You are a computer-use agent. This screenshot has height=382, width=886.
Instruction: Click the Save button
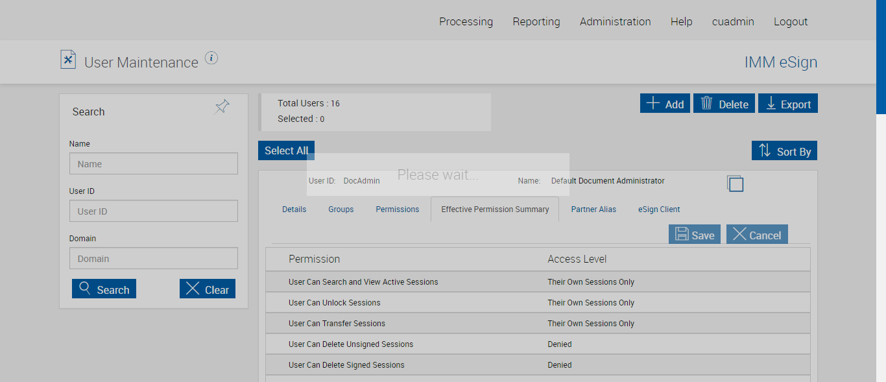click(695, 235)
